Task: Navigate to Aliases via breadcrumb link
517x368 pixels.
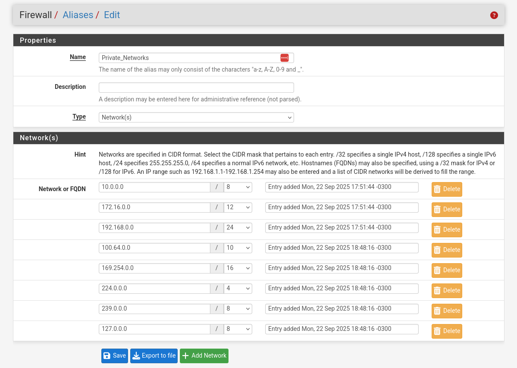Action: (78, 15)
